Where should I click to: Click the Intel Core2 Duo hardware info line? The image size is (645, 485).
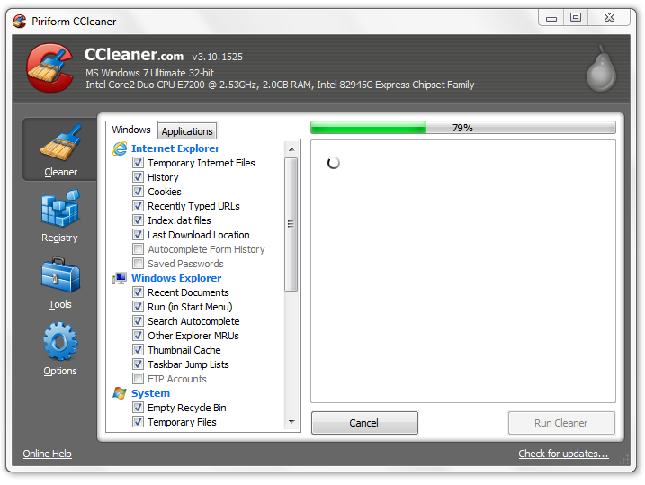(280, 85)
